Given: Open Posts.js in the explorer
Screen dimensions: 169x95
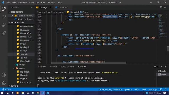Looking at the screenshot, I should pos(24,51).
